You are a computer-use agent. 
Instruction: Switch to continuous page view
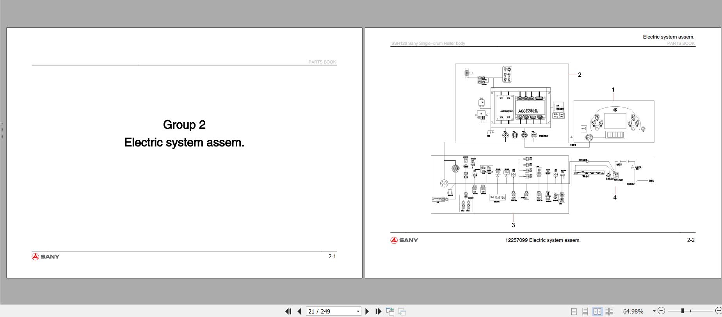(x=585, y=311)
